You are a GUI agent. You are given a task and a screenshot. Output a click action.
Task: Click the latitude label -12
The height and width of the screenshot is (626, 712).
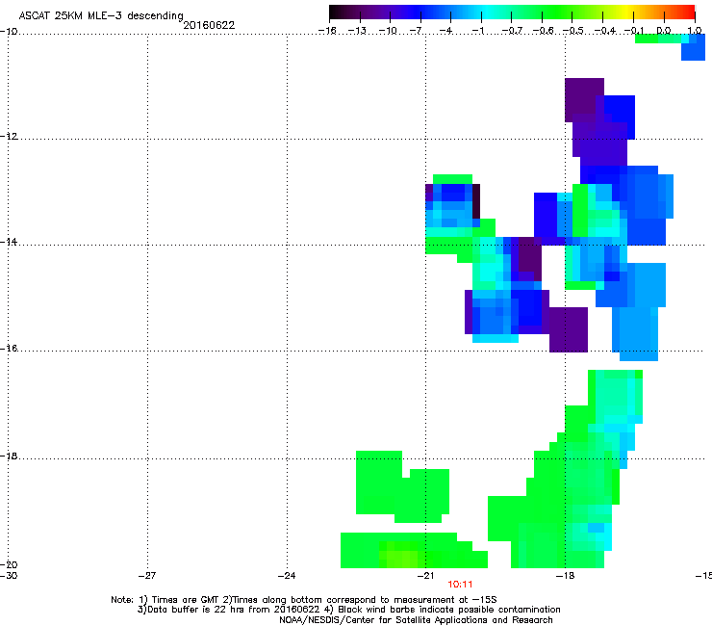tap(9, 137)
